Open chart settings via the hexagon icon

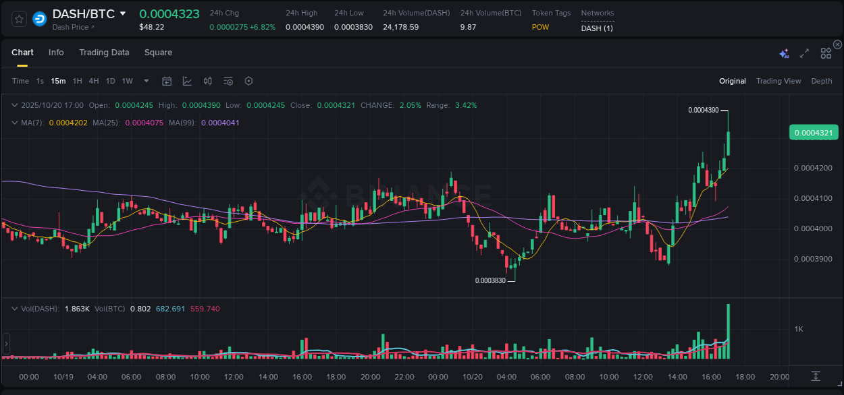(x=248, y=80)
